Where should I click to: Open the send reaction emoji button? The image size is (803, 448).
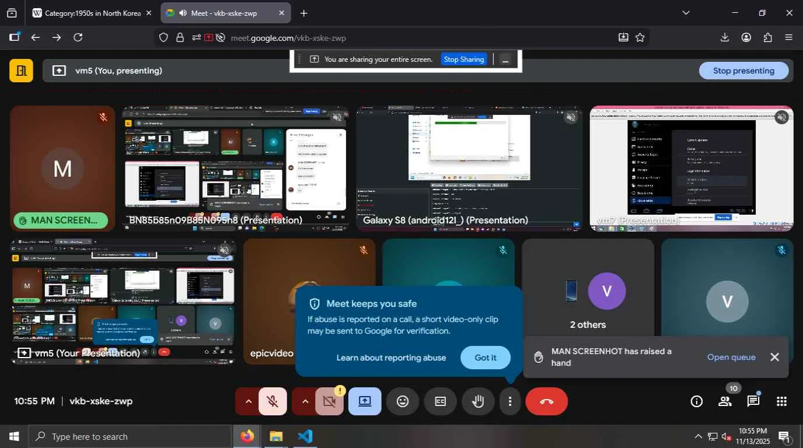(403, 401)
